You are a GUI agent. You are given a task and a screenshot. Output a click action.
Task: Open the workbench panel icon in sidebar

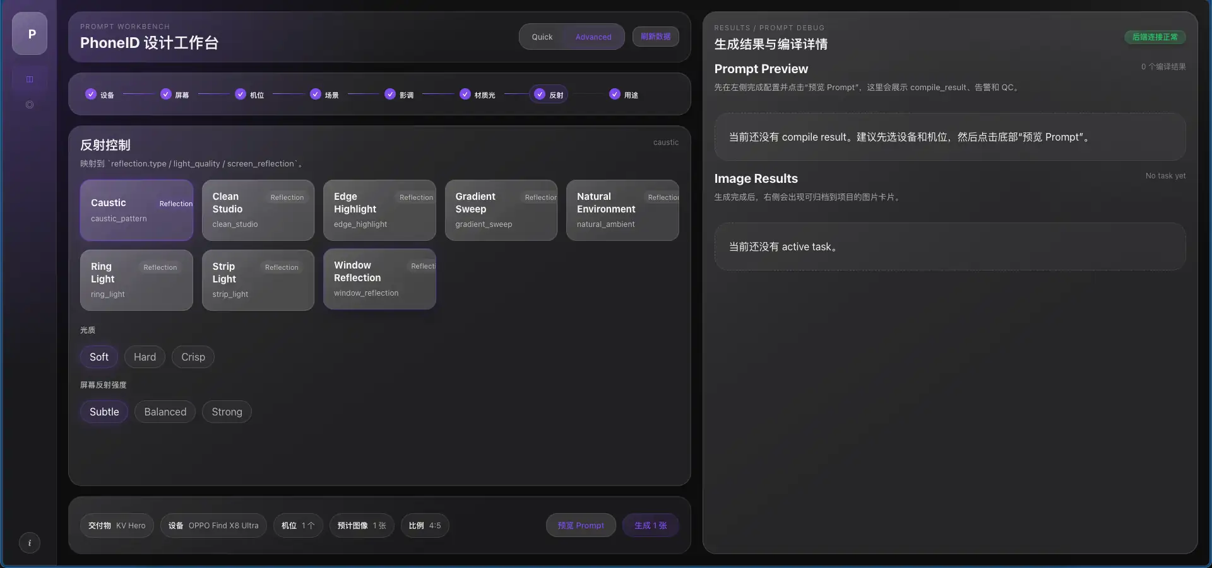pyautogui.click(x=30, y=79)
